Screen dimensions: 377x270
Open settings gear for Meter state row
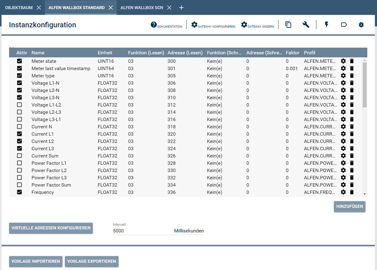tap(343, 61)
